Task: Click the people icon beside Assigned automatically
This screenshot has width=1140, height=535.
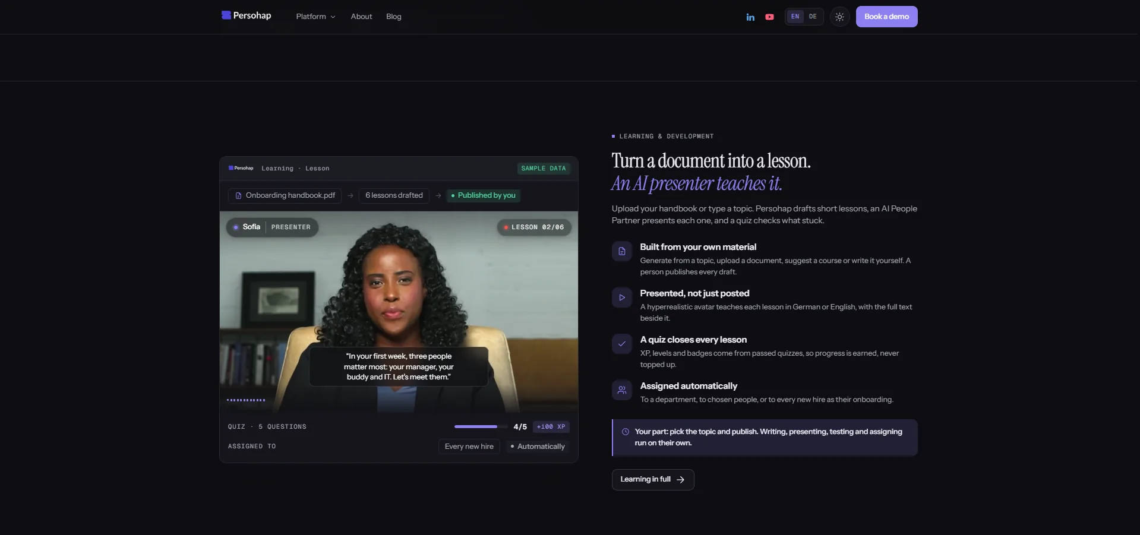Action: click(622, 390)
